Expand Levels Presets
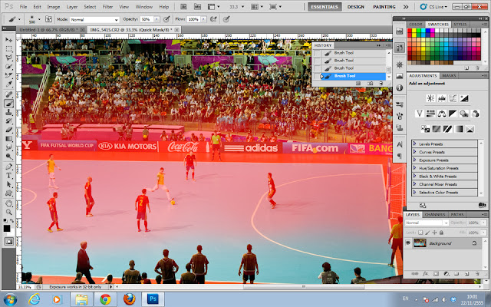The height and width of the screenshot is (307, 491). (414, 144)
